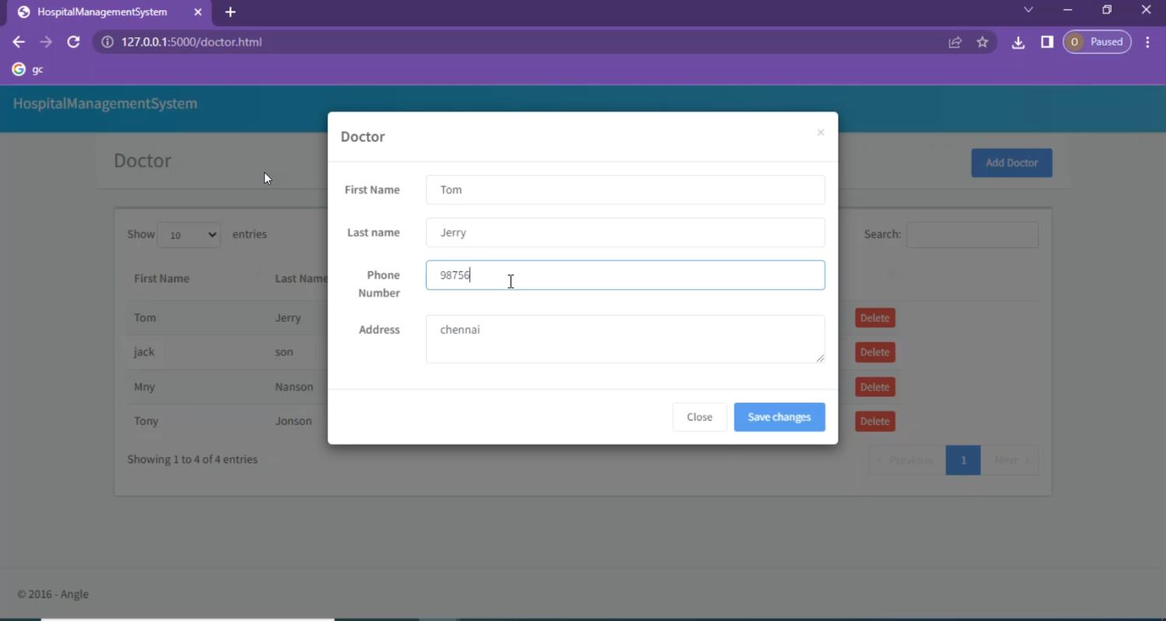This screenshot has height=621, width=1166.
Task: Focus the table Search box
Action: [x=972, y=235]
